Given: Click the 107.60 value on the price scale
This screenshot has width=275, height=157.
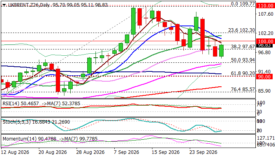Looking at the screenshot, I should (266, 14).
